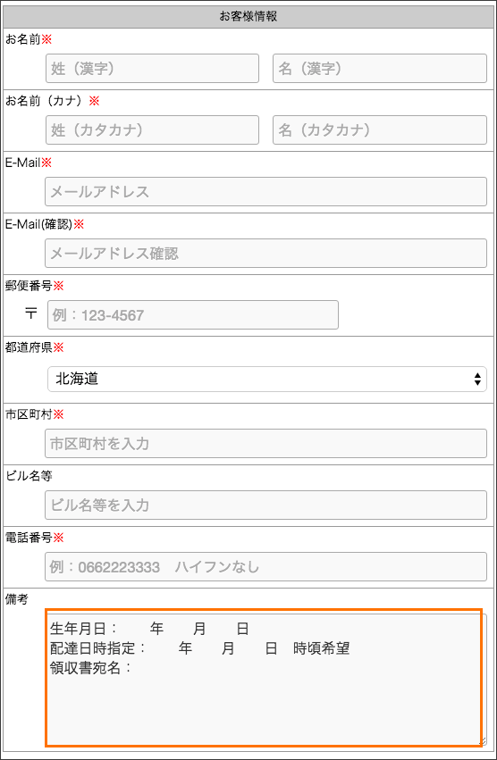Click the 電話番号 label

pos(29,538)
